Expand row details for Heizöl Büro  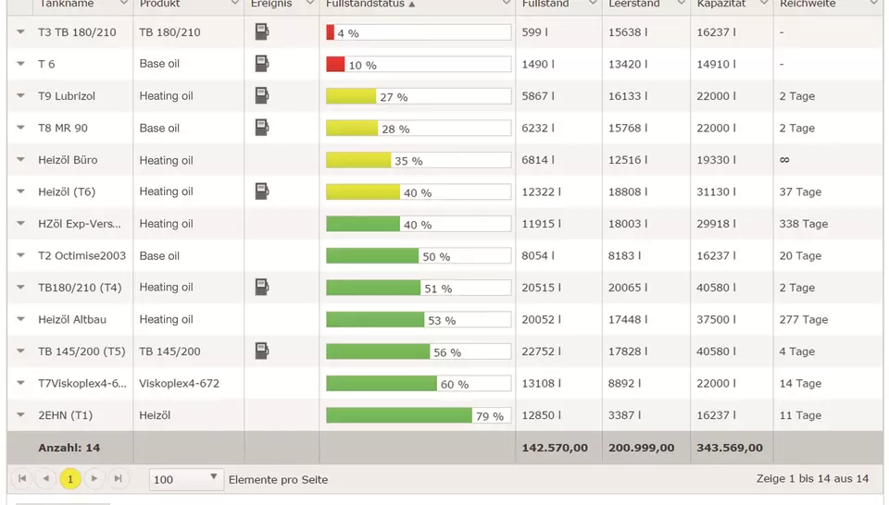coord(20,160)
